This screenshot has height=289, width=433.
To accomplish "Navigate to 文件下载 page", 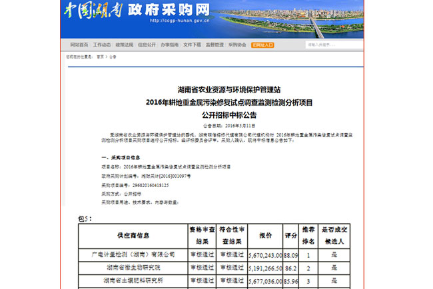I will 192,45.
